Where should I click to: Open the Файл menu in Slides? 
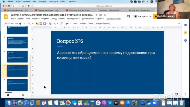pos(13,19)
